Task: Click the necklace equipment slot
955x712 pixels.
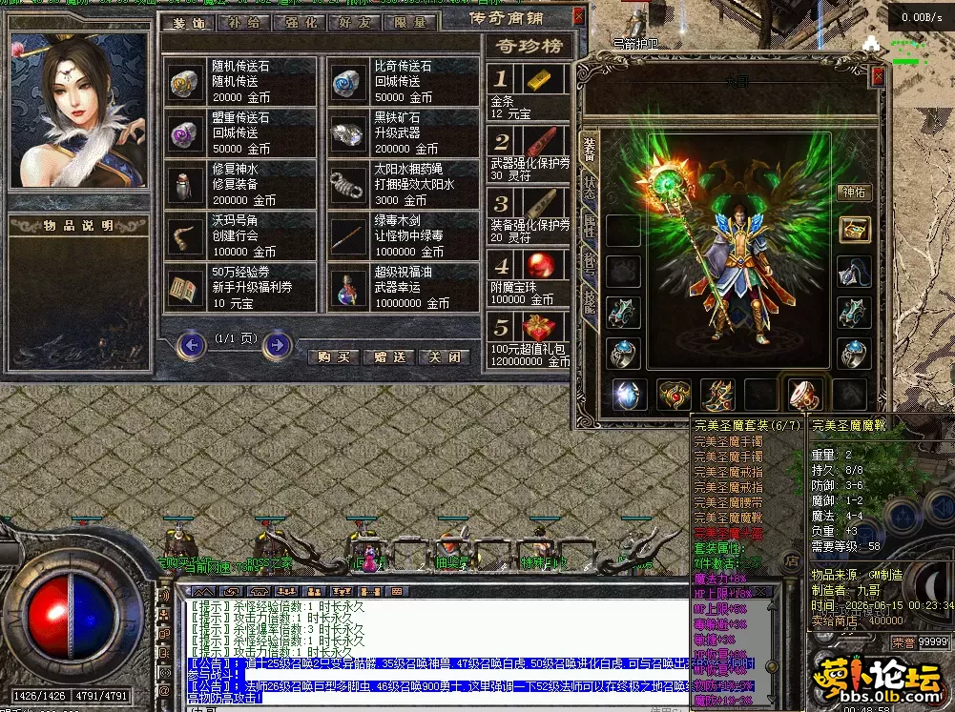Action: click(x=855, y=272)
